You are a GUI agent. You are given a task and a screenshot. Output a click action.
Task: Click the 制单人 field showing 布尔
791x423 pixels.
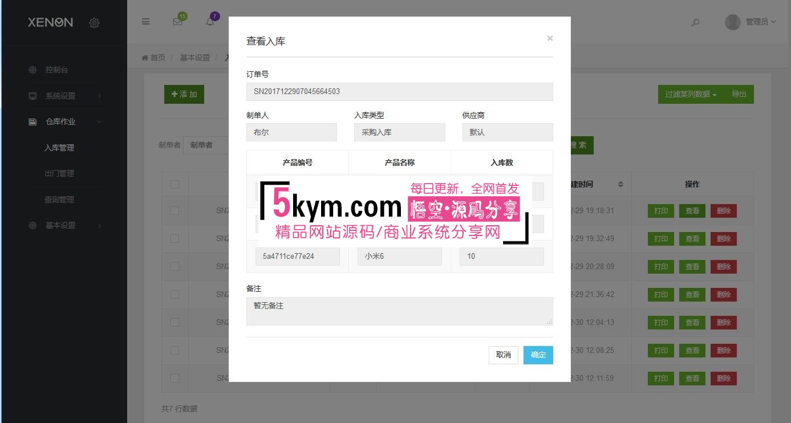click(291, 132)
